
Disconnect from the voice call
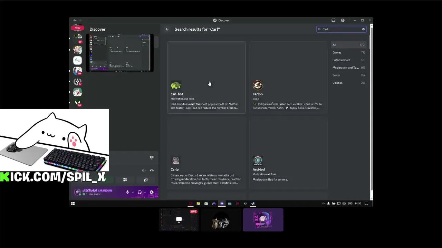pos(152,170)
